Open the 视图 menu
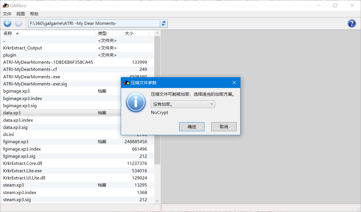Image resolution: width=361 pixels, height=212 pixels. tap(21, 14)
